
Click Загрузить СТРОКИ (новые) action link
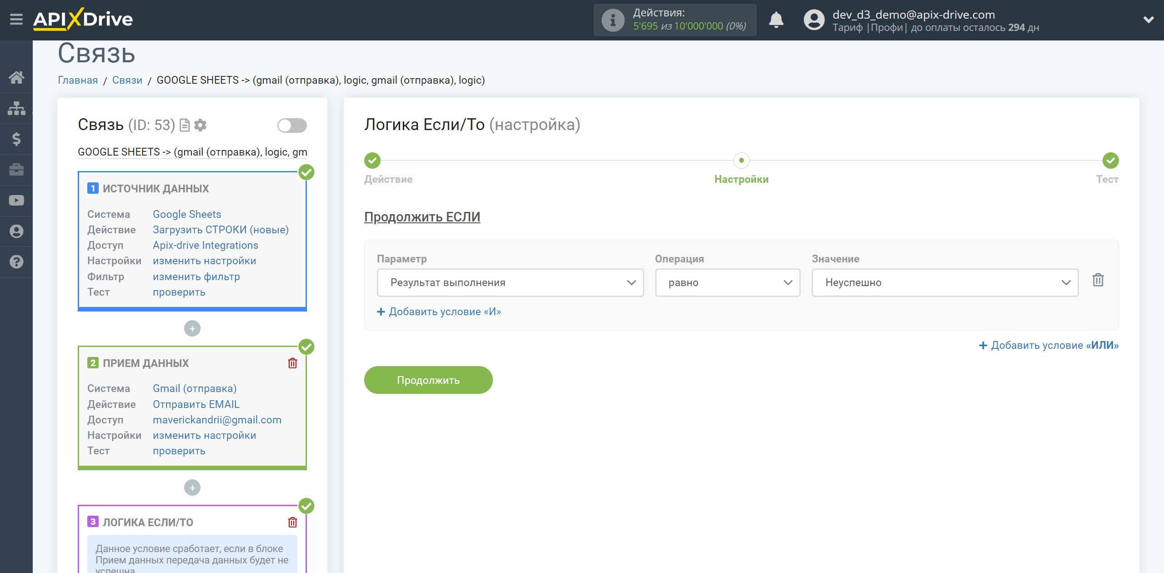coord(221,230)
